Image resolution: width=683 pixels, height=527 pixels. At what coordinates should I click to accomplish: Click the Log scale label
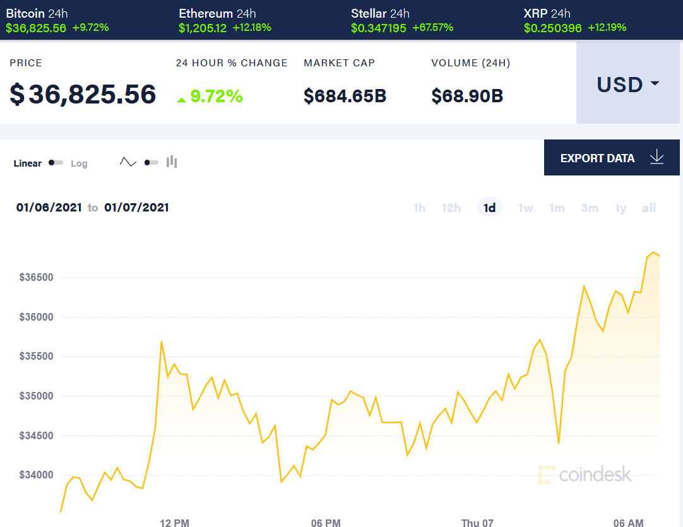tap(79, 163)
